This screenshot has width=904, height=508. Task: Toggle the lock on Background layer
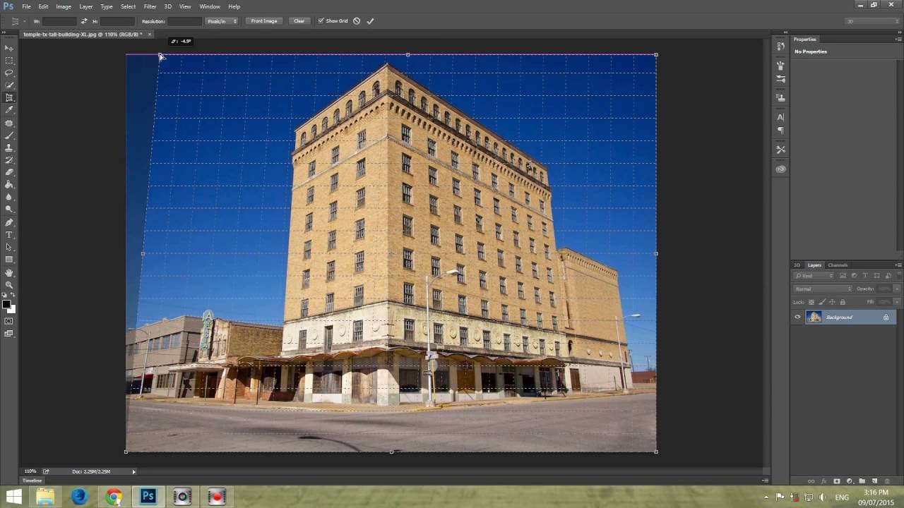[x=886, y=317]
